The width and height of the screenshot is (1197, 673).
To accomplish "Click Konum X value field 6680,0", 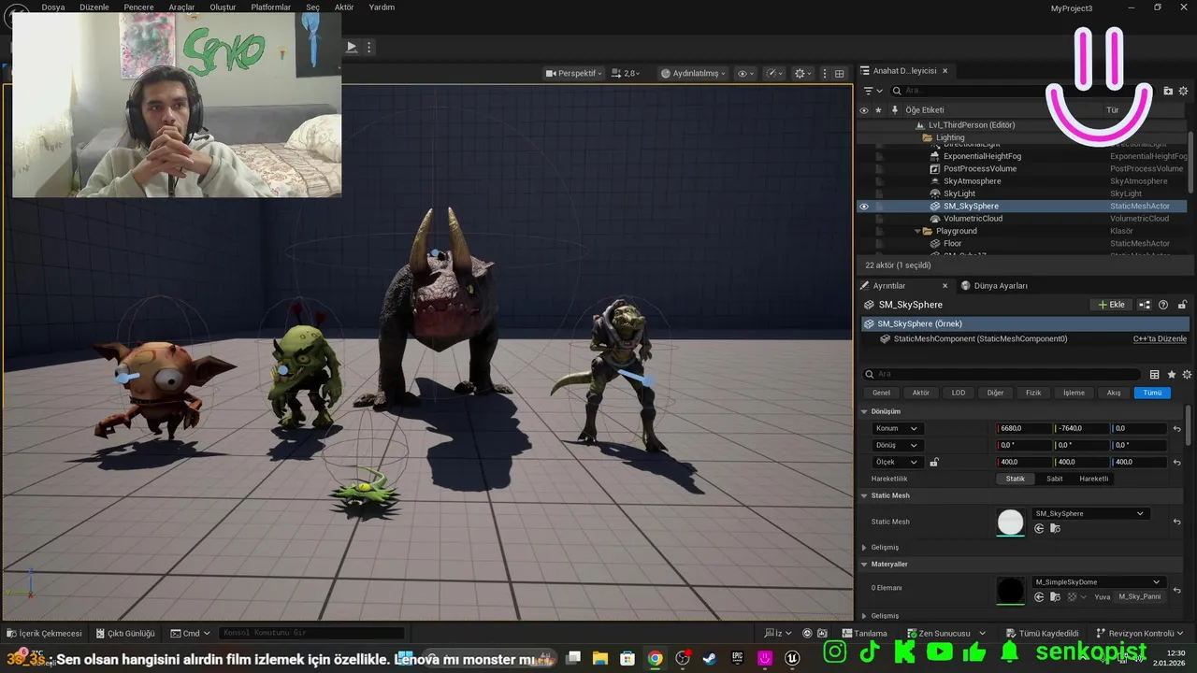I will (x=1025, y=428).
